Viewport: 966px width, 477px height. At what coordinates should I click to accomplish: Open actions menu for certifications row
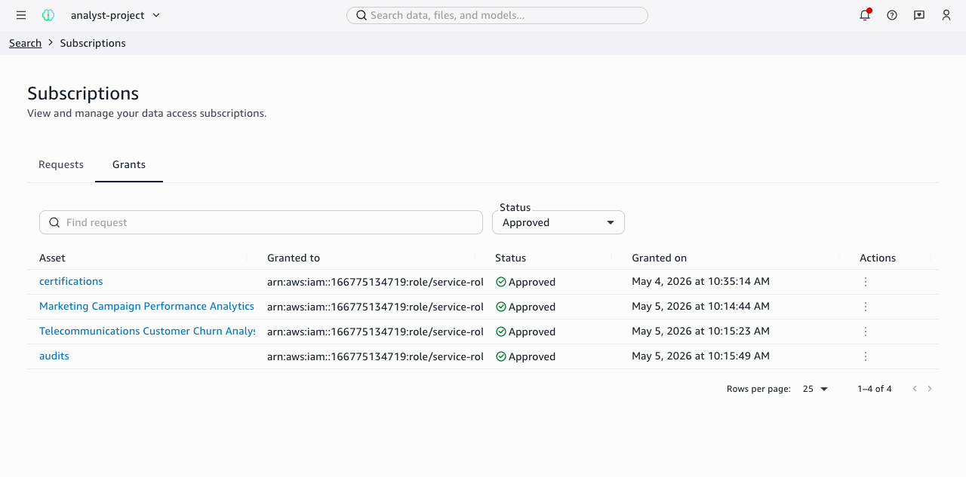click(866, 282)
